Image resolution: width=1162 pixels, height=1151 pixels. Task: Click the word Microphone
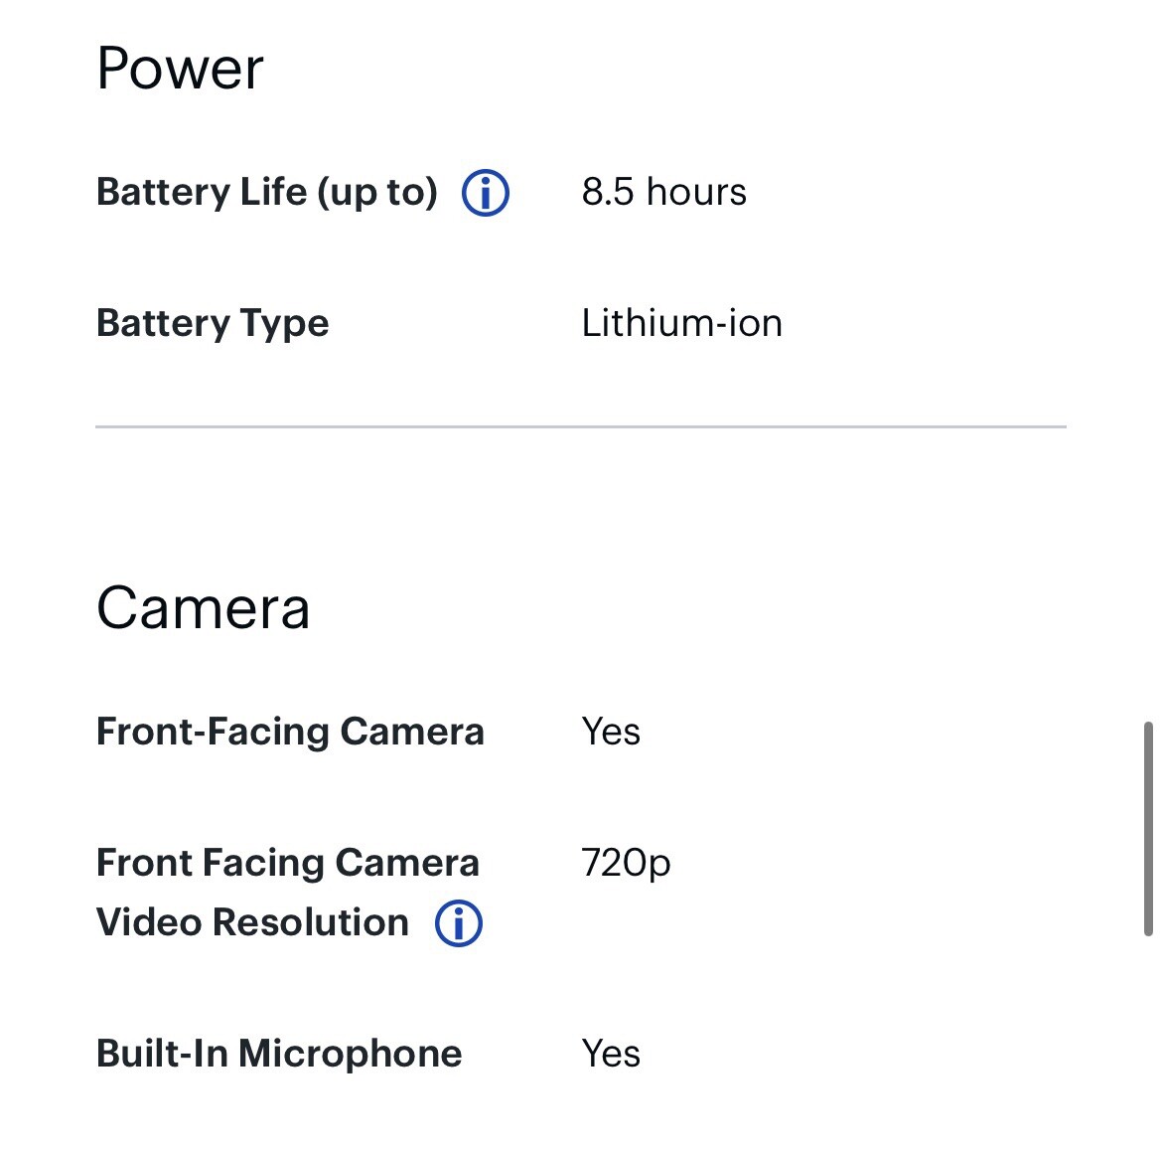[350, 1054]
